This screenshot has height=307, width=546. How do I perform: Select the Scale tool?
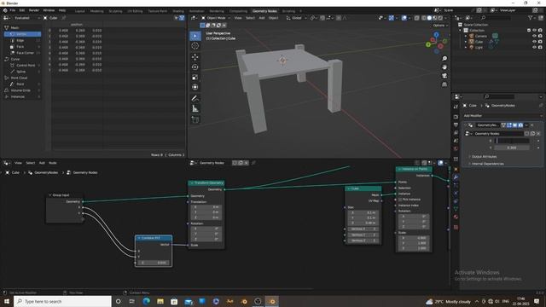pos(195,77)
